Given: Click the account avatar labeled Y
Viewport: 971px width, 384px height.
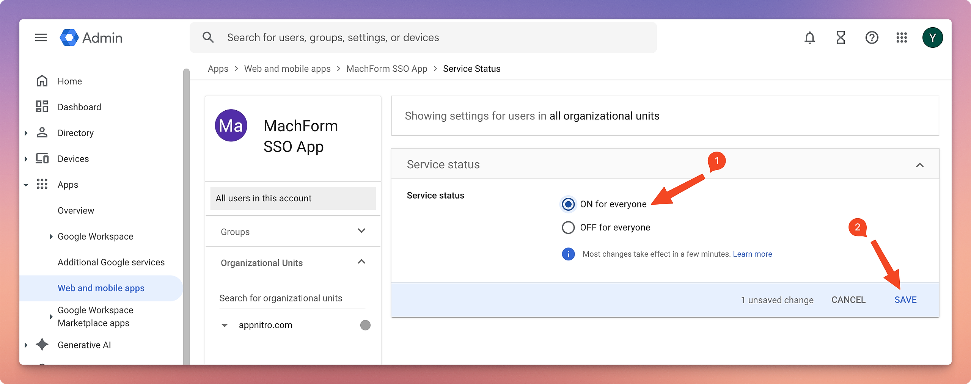Looking at the screenshot, I should tap(932, 38).
